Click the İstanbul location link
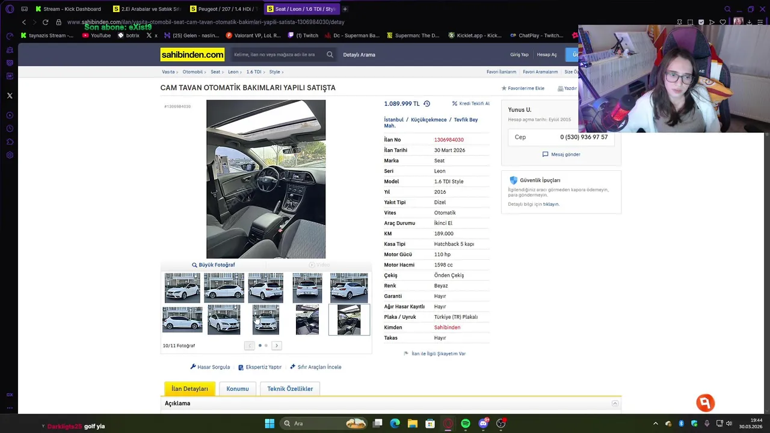The width and height of the screenshot is (770, 433). [394, 120]
